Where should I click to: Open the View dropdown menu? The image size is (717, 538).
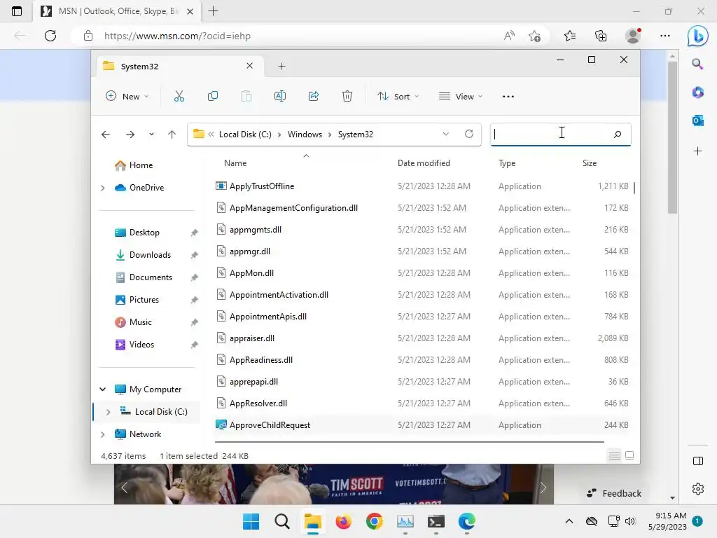pyautogui.click(x=461, y=97)
